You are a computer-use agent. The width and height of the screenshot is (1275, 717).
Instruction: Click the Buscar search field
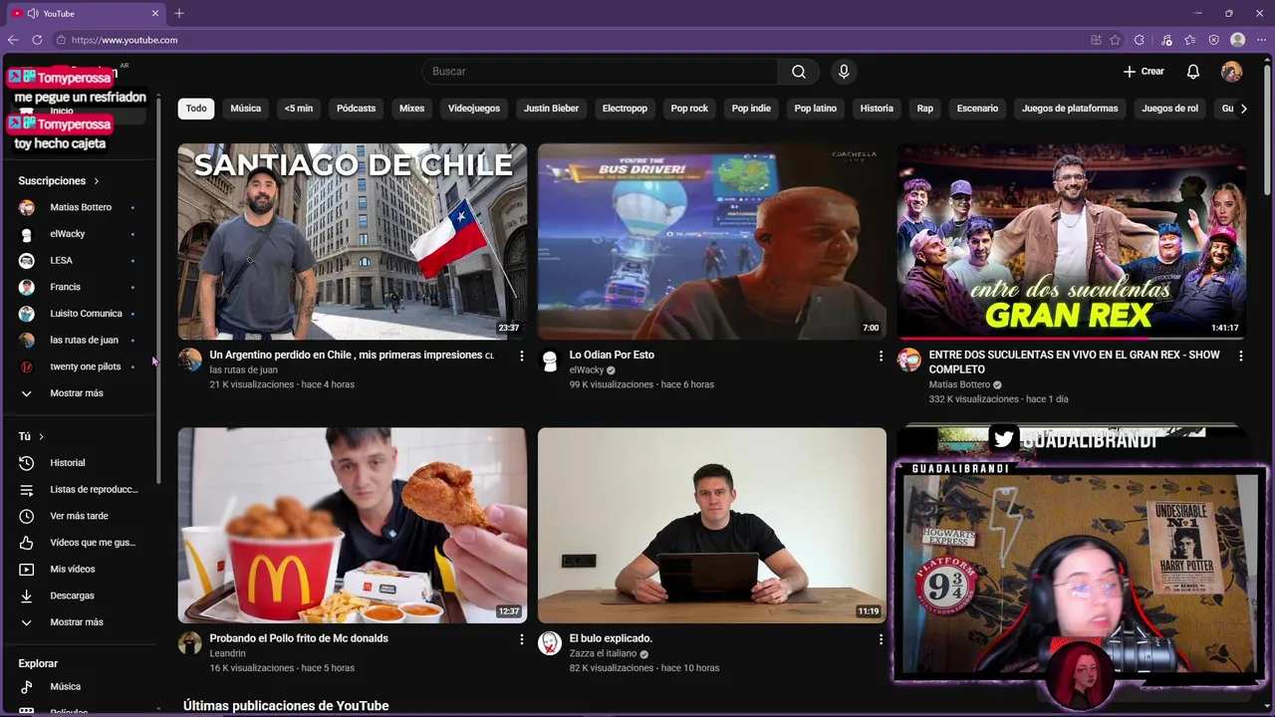(600, 72)
